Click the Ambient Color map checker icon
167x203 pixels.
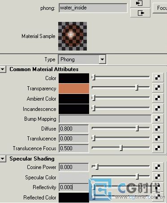tap(158, 98)
